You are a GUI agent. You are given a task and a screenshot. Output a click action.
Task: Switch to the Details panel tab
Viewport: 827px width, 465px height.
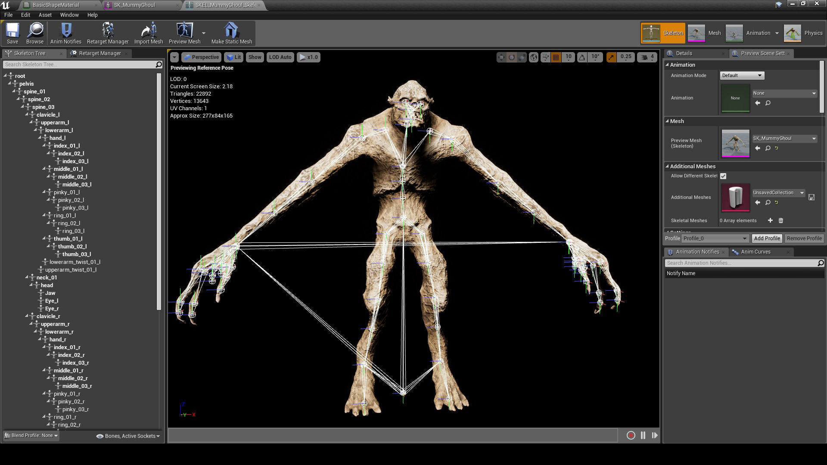click(684, 53)
